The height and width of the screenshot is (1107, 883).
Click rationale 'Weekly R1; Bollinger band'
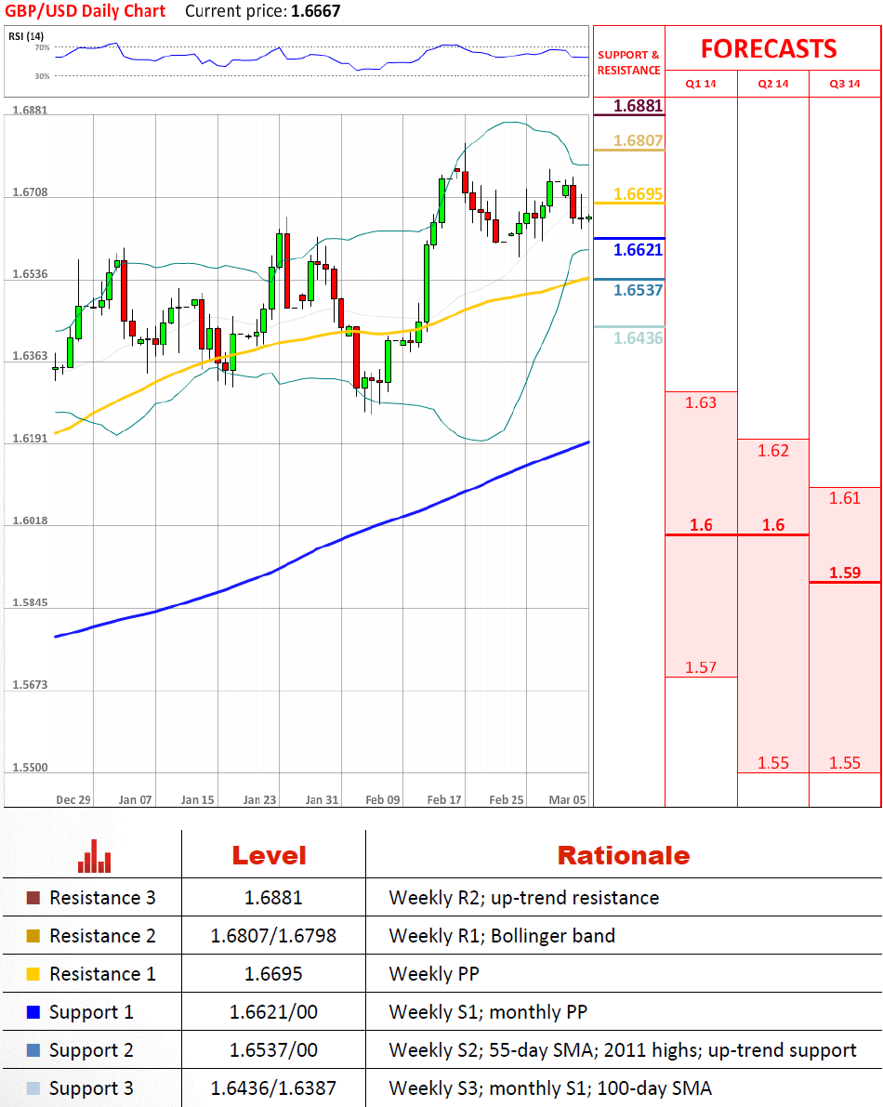(502, 936)
